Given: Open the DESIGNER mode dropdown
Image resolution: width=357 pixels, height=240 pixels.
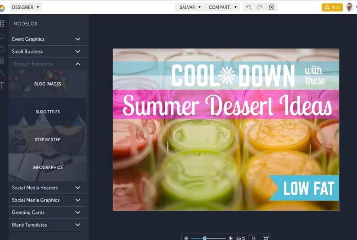Looking at the screenshot, I should 26,7.
